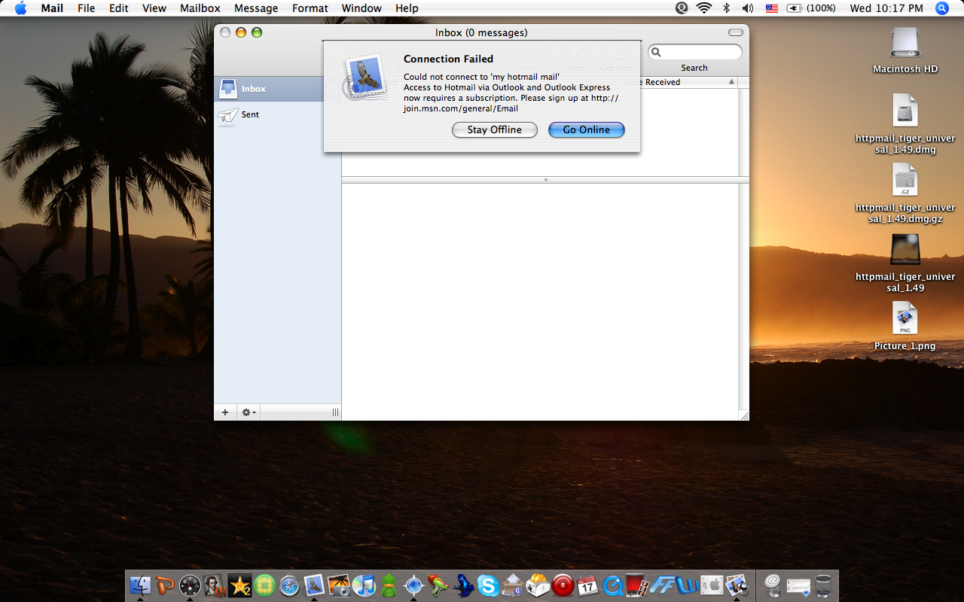Viewport: 964px width, 602px height.
Task: Open System Preferences from the Dock
Action: click(x=712, y=585)
